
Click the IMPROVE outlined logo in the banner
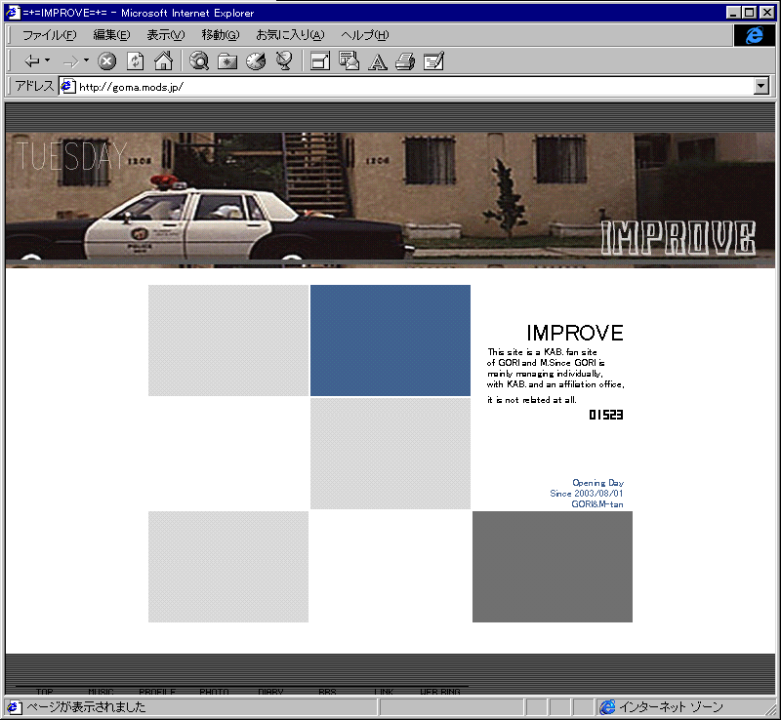pos(678,238)
